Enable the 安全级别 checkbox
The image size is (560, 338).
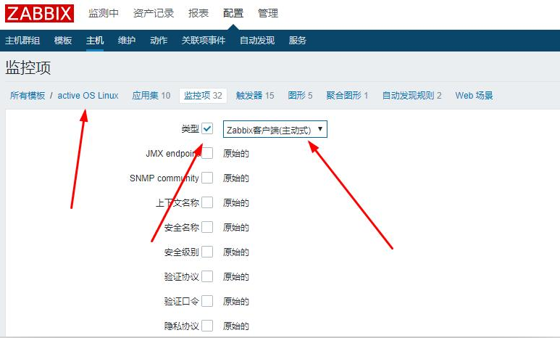207,252
